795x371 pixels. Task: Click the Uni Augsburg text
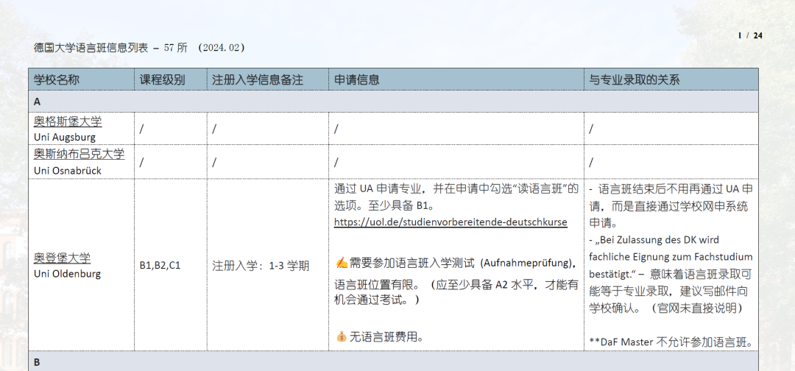[65, 137]
